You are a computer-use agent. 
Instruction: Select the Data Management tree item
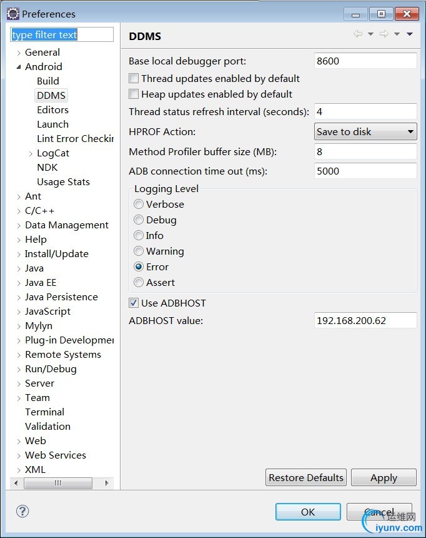point(67,225)
